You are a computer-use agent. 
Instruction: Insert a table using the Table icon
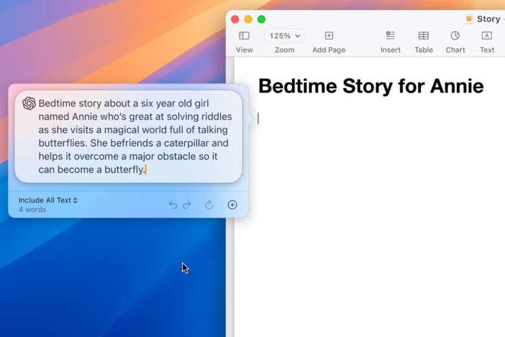[x=423, y=36]
